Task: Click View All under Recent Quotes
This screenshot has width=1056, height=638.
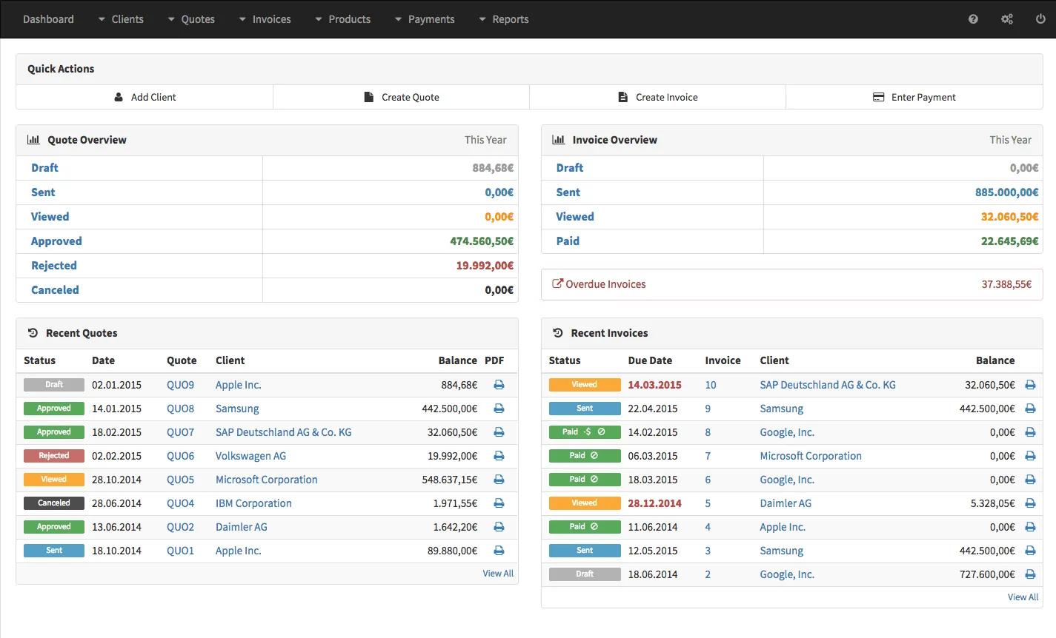Action: coord(497,573)
